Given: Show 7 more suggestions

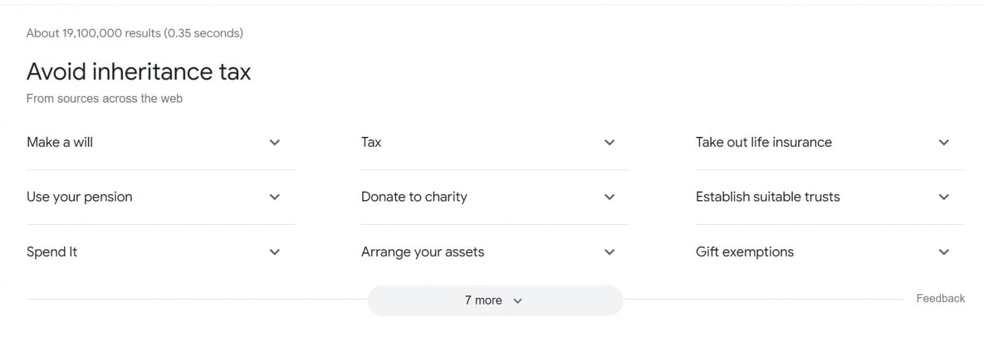Looking at the screenshot, I should pos(495,300).
